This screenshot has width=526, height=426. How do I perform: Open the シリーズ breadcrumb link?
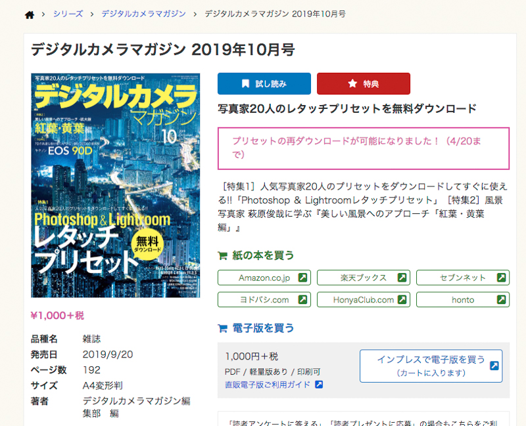coord(68,14)
